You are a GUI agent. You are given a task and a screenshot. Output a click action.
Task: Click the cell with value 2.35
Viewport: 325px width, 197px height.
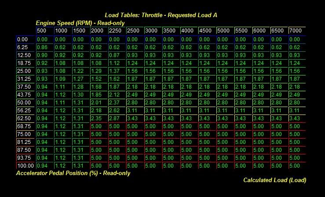tap(99, 118)
